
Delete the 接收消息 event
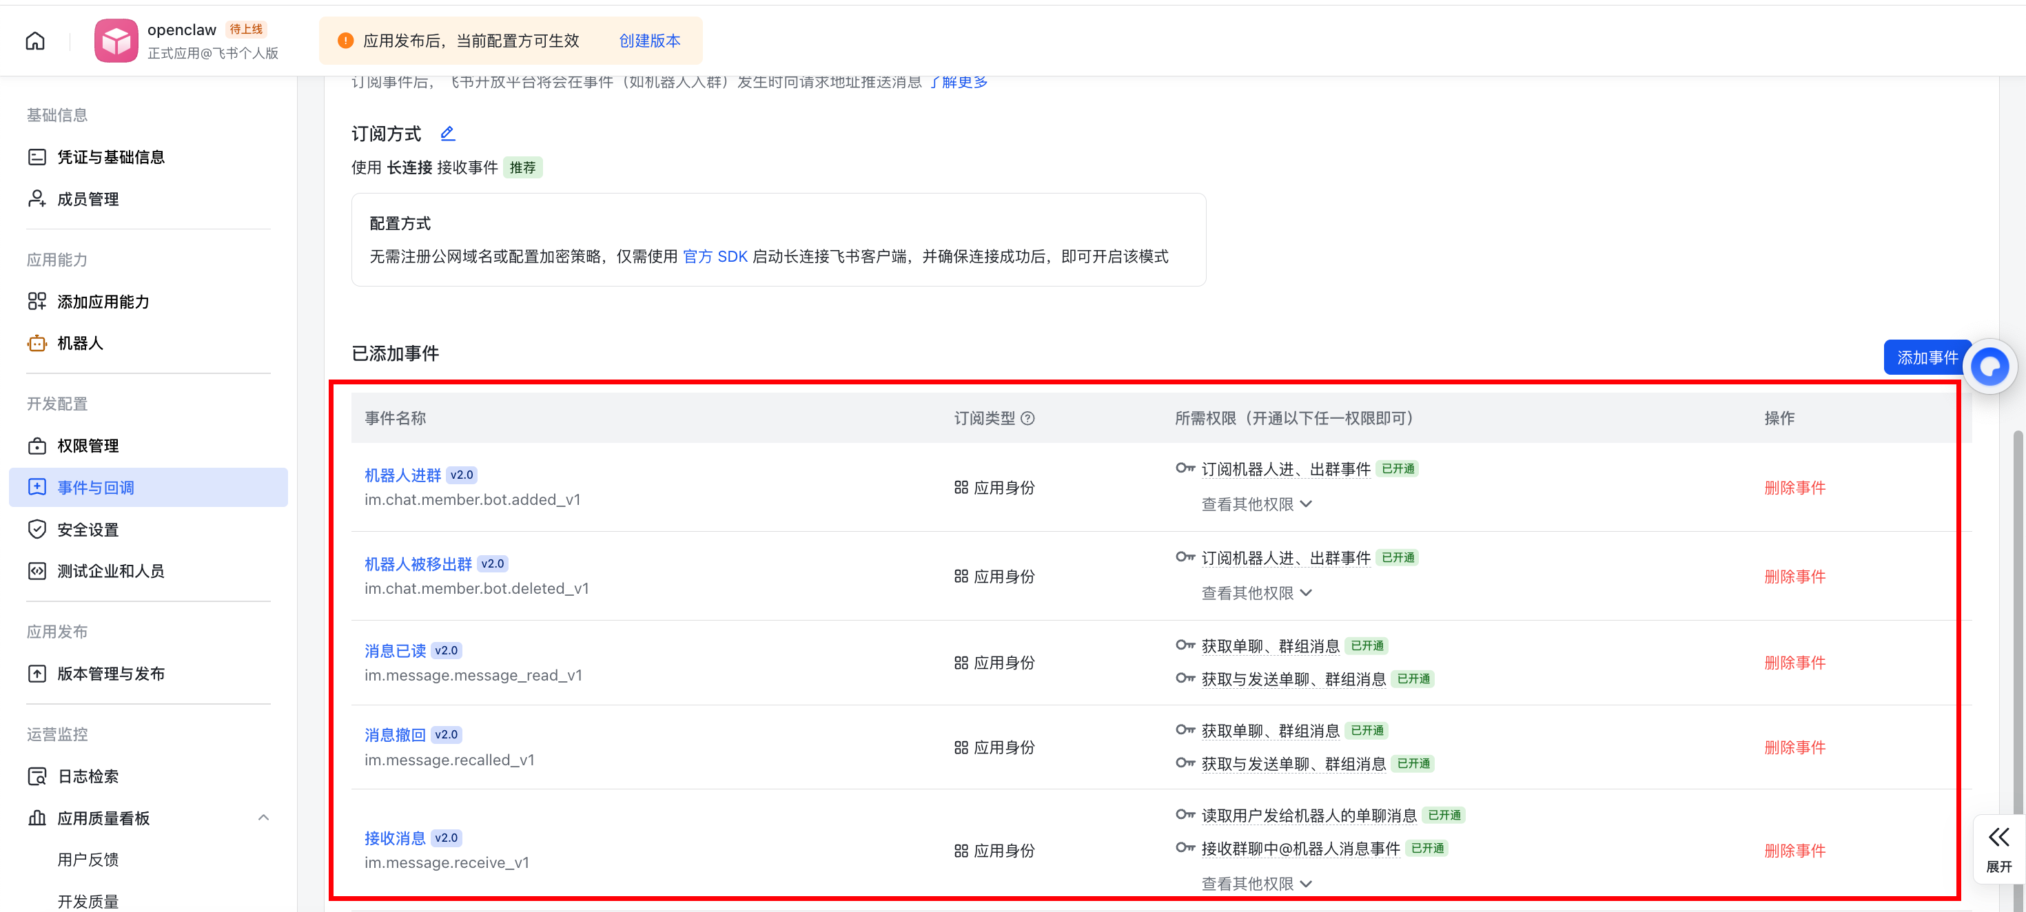click(x=1794, y=851)
